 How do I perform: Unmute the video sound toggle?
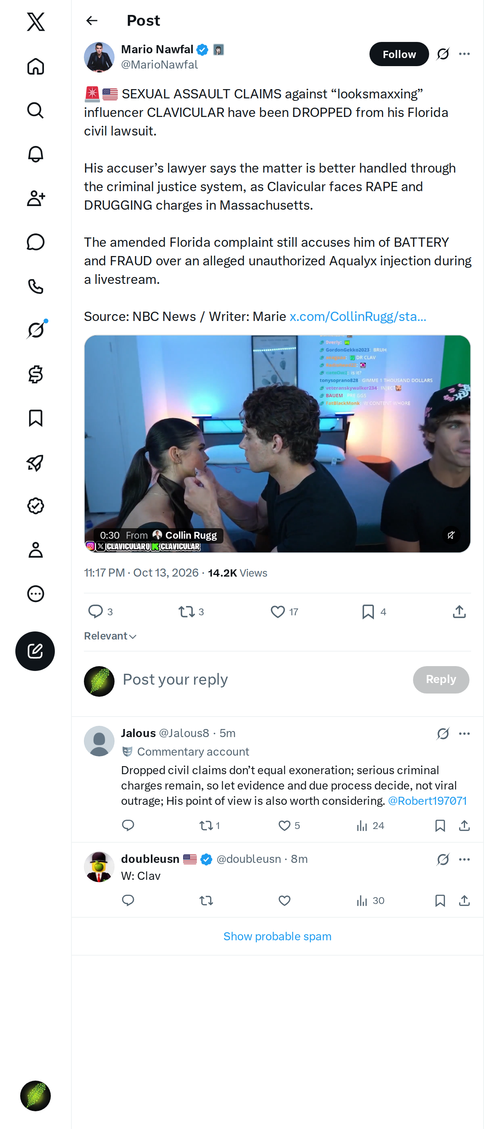451,535
